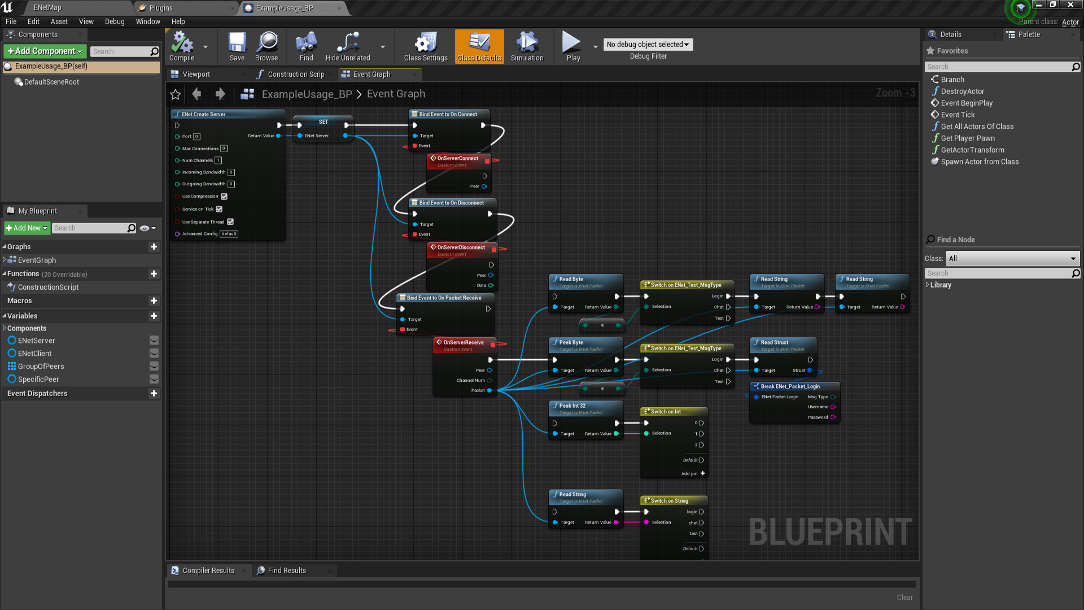Navigate forward in graph history

tap(220, 94)
